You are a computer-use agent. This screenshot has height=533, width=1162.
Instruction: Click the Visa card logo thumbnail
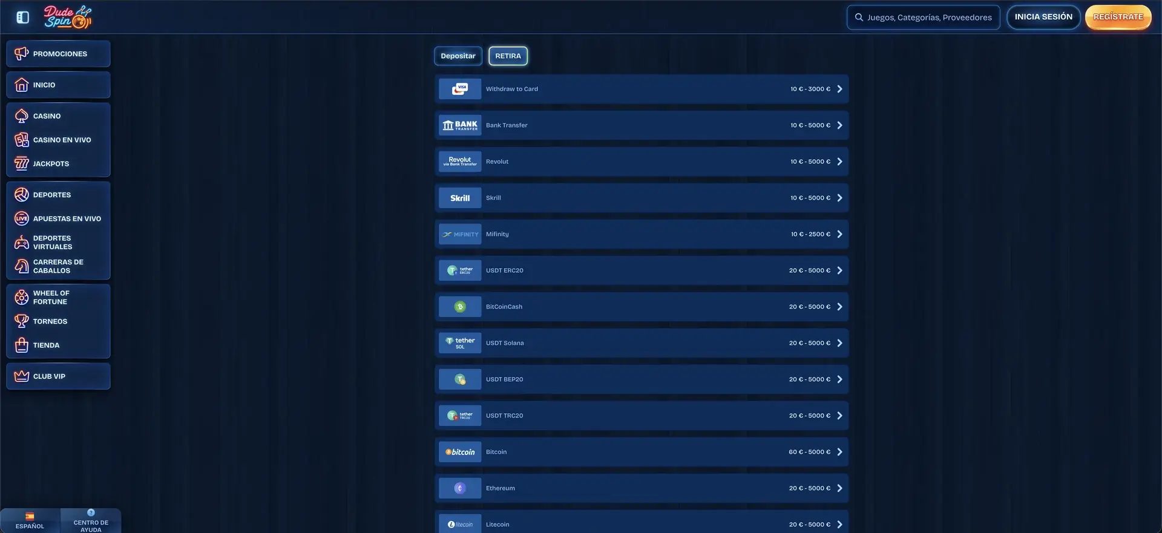coord(460,89)
